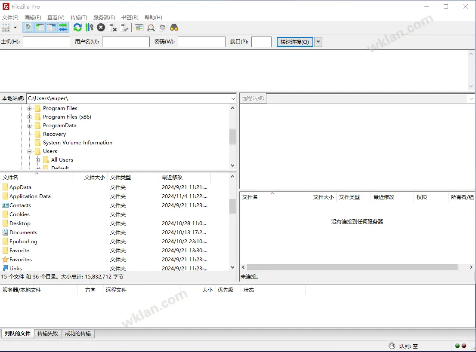The image size is (476, 352).
Task: Select Favorites star icon
Action: (5, 260)
